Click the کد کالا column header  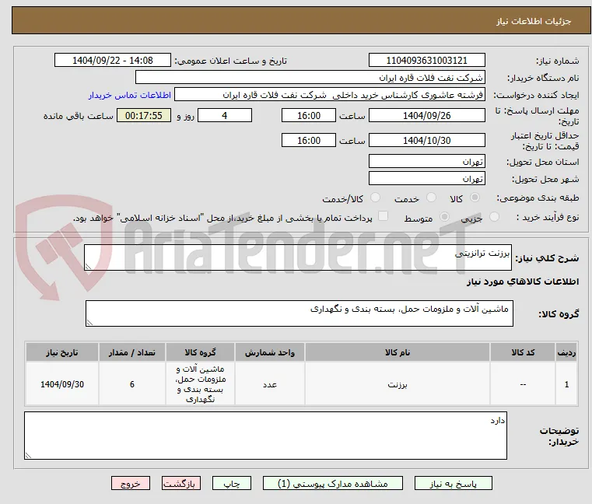click(x=523, y=352)
